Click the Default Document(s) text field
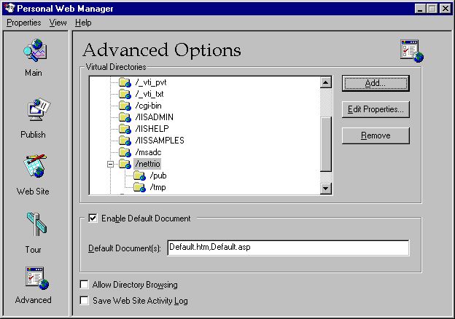This screenshot has width=455, height=319. click(287, 248)
